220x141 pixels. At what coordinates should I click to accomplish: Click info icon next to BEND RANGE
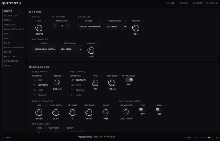(x=70, y=21)
